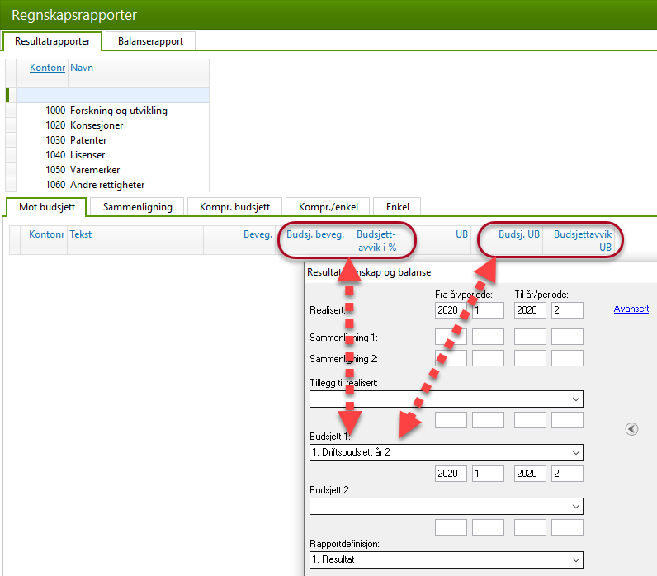Click Budsjett 1 to-period field showing 2
Screen dimensions: 657x576
[567, 474]
